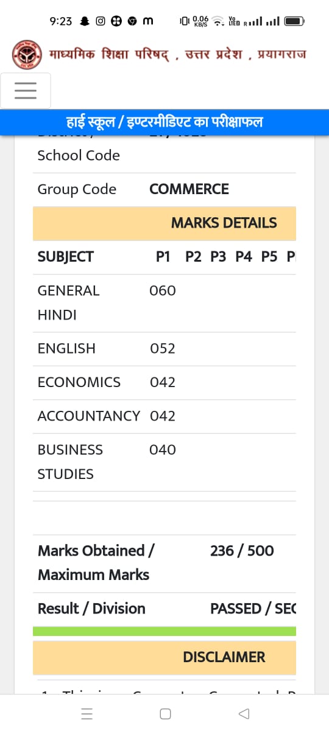Tap the 236 / 500 marks total
Image resolution: width=329 pixels, height=734 pixels.
tap(242, 551)
